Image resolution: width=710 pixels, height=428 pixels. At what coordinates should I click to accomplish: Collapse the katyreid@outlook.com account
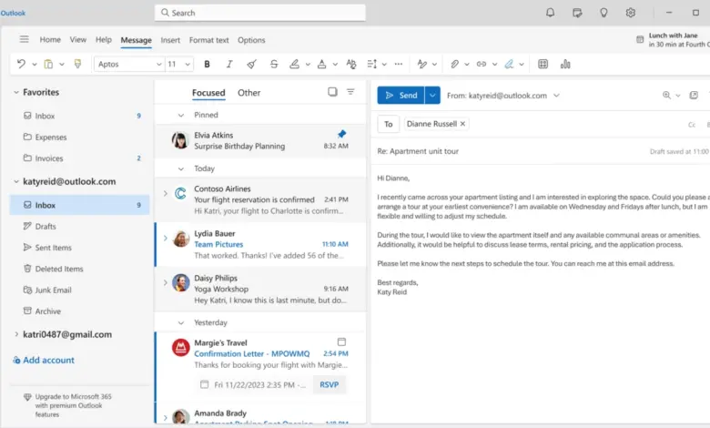[16, 181]
